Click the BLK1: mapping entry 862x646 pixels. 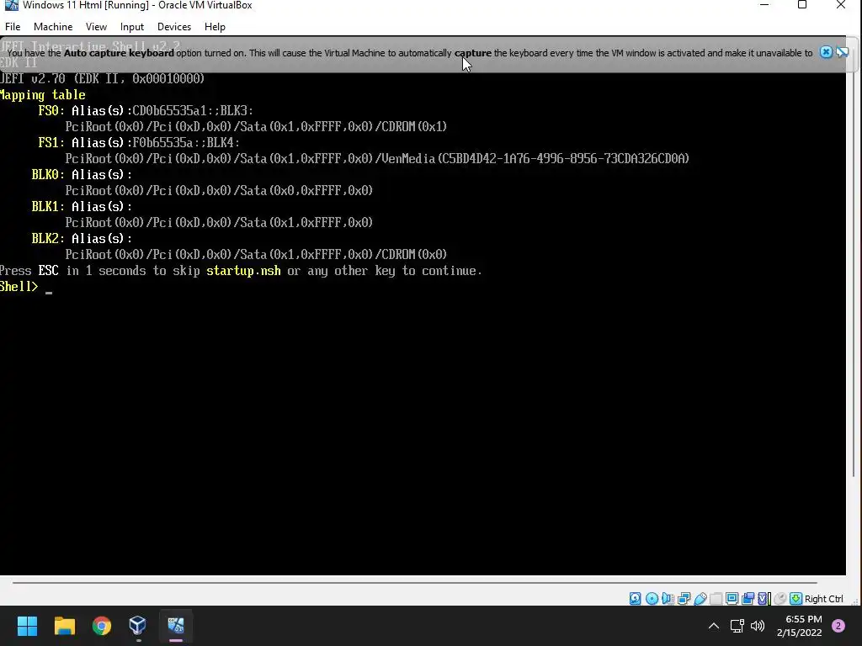point(48,207)
